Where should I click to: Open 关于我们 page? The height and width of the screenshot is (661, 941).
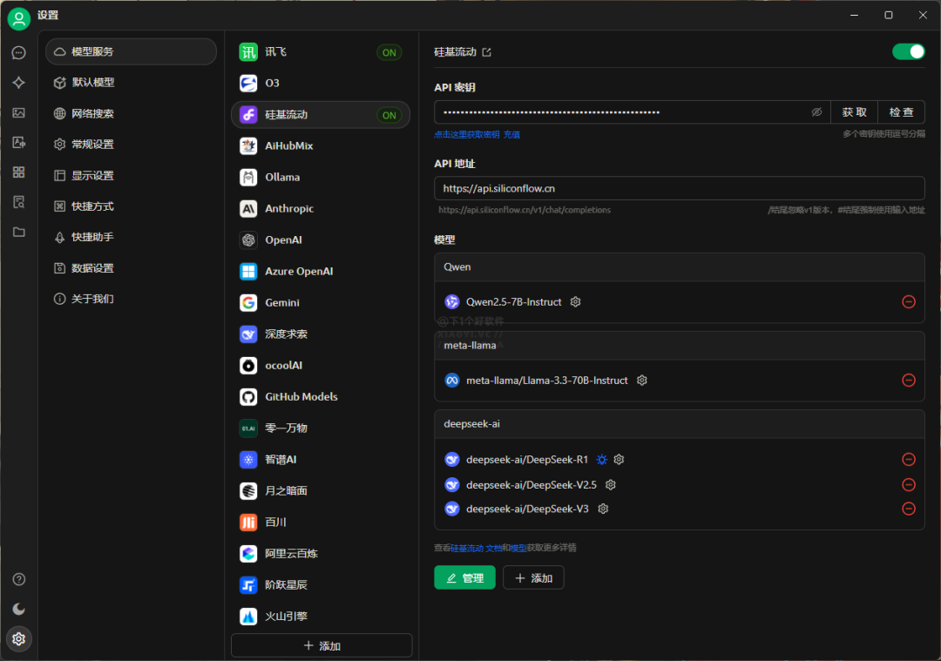pos(131,299)
